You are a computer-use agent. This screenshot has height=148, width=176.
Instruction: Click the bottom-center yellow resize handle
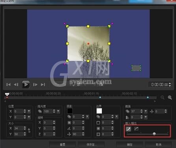point(88,61)
